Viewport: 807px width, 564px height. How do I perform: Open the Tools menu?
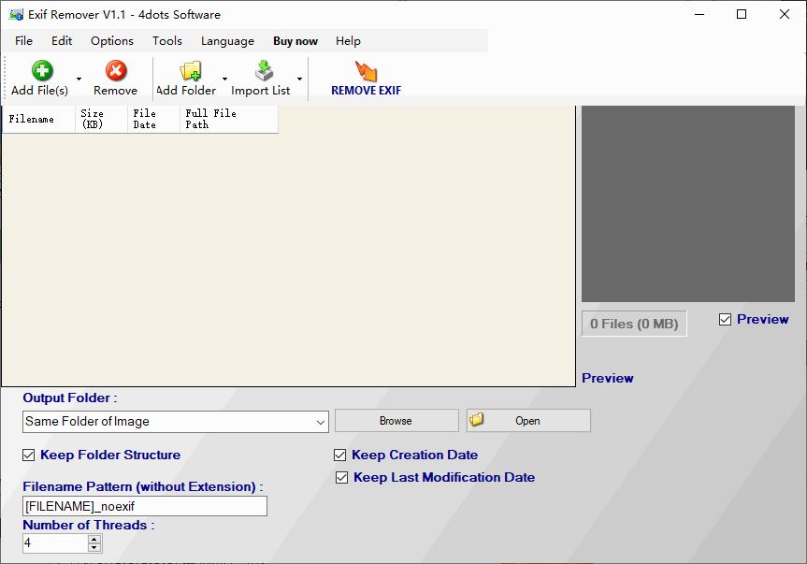167,40
